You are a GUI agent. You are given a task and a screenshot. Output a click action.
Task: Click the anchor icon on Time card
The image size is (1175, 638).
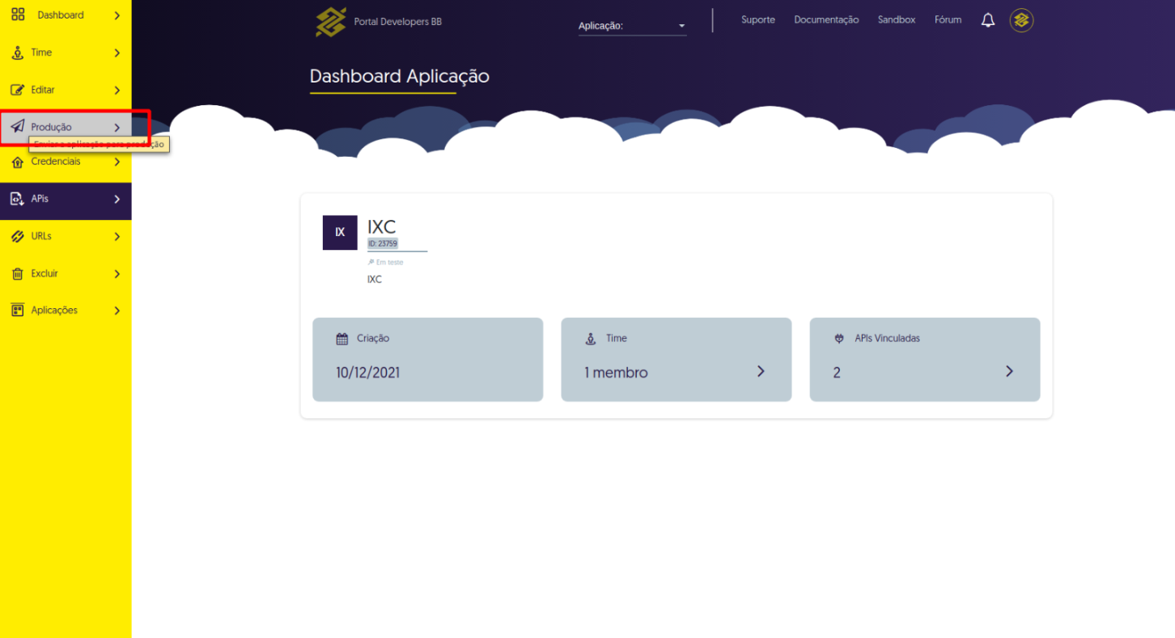pyautogui.click(x=591, y=339)
